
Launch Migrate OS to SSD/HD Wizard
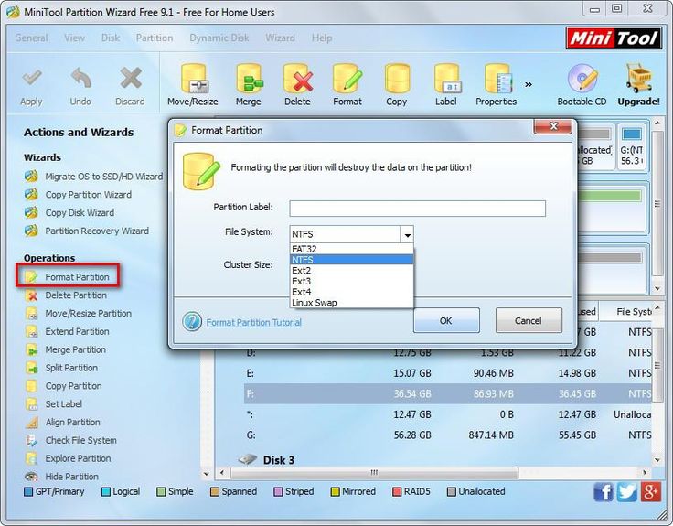click(x=104, y=177)
